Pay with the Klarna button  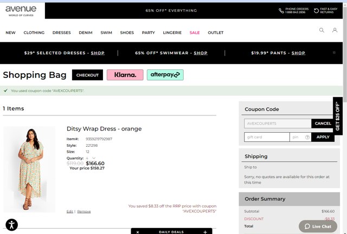pyautogui.click(x=125, y=75)
